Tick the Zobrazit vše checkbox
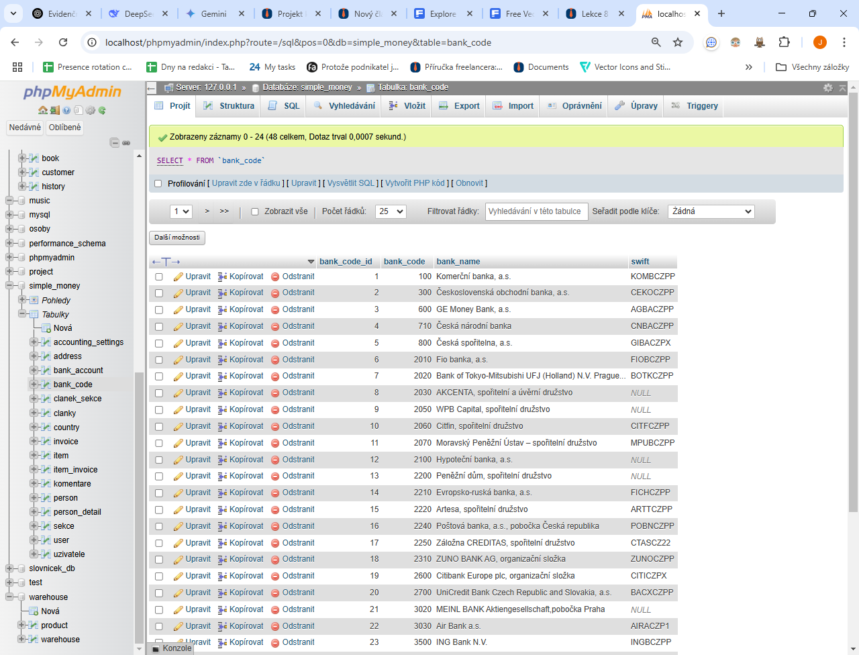The height and width of the screenshot is (655, 859). (x=255, y=211)
